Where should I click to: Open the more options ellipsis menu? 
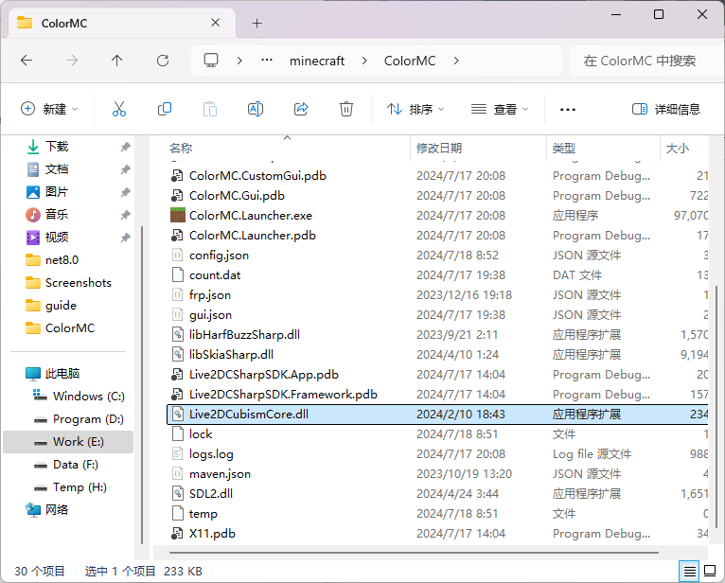click(x=568, y=109)
